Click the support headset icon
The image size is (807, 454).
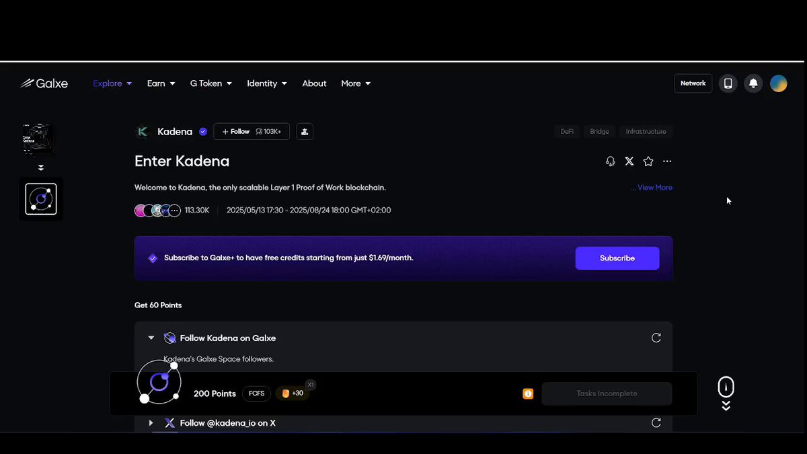[611, 161]
